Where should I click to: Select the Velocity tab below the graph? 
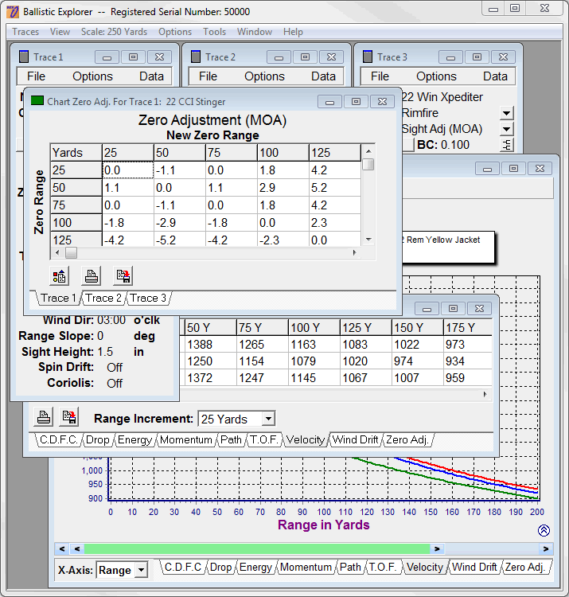425,567
